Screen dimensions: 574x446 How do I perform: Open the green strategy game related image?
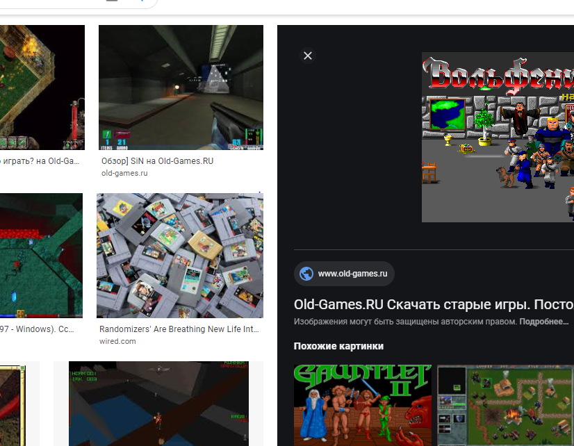click(505, 405)
